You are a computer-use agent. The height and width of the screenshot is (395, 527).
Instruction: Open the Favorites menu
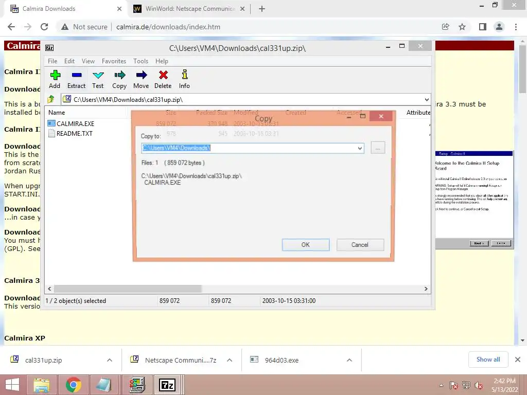click(114, 61)
